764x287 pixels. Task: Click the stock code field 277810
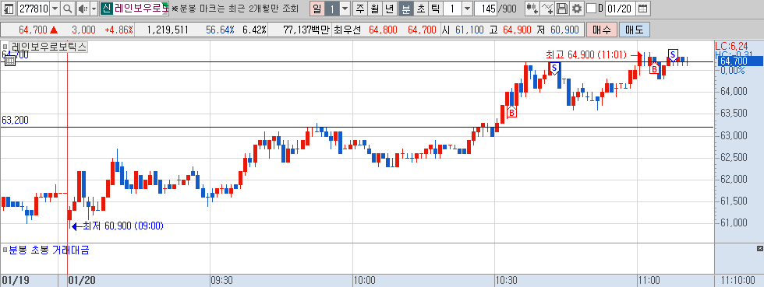33,9
